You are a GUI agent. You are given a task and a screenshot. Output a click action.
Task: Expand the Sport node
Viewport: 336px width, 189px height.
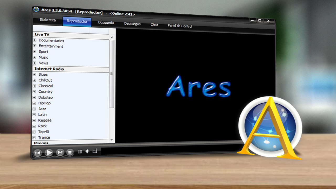35,51
